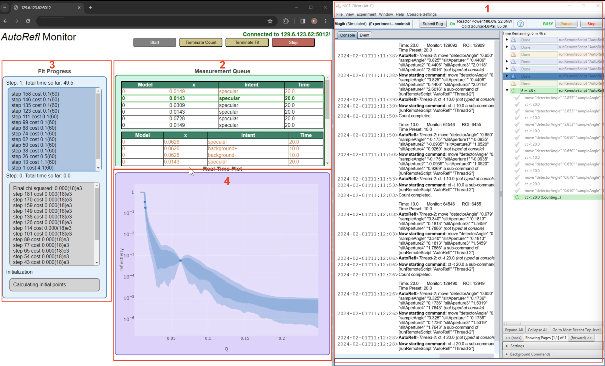This screenshot has height=366, width=605.
Task: Click the user profile avatar icon
Action: tap(314, 21)
